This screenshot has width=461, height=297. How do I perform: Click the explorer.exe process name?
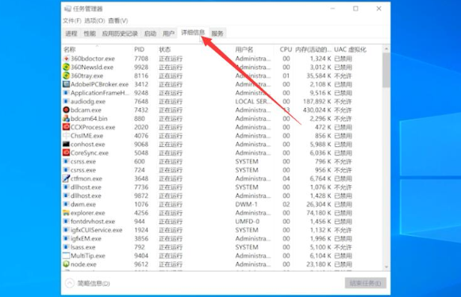(x=87, y=213)
